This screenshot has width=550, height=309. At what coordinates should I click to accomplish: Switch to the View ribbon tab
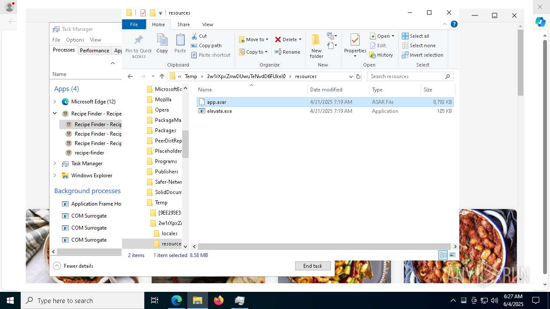coord(208,24)
